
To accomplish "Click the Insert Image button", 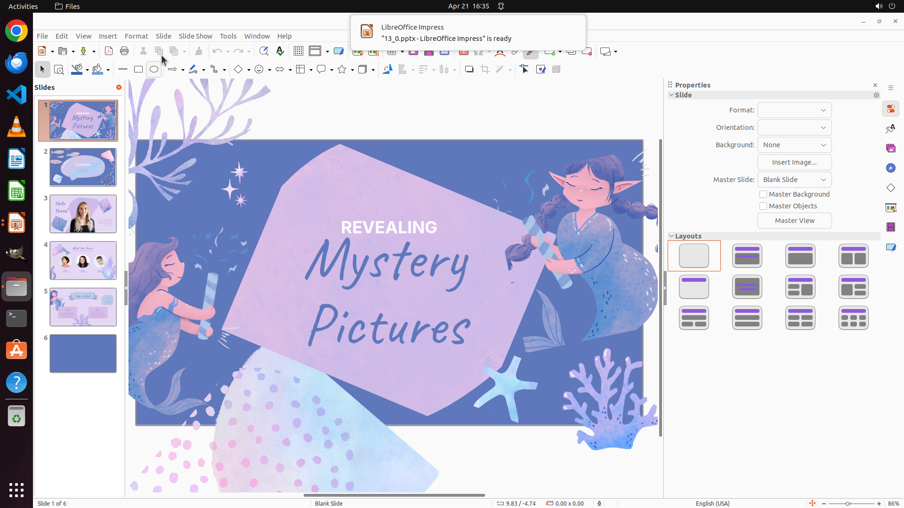I will click(x=794, y=162).
